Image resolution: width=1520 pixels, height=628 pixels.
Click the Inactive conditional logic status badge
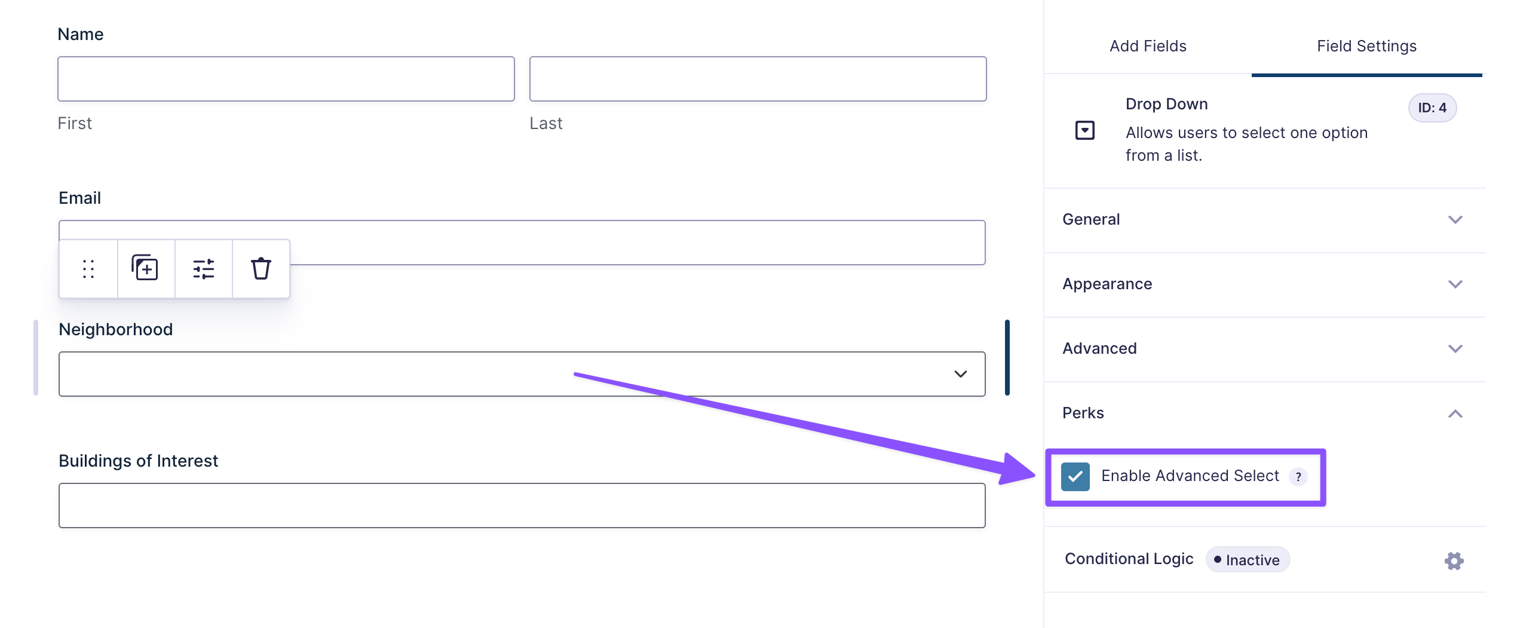1248,560
